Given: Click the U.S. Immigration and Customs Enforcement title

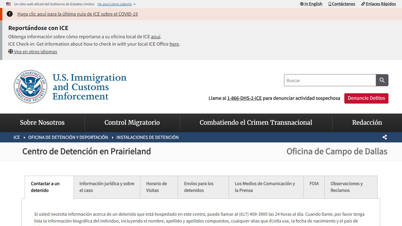Looking at the screenshot, I should coord(89,87).
